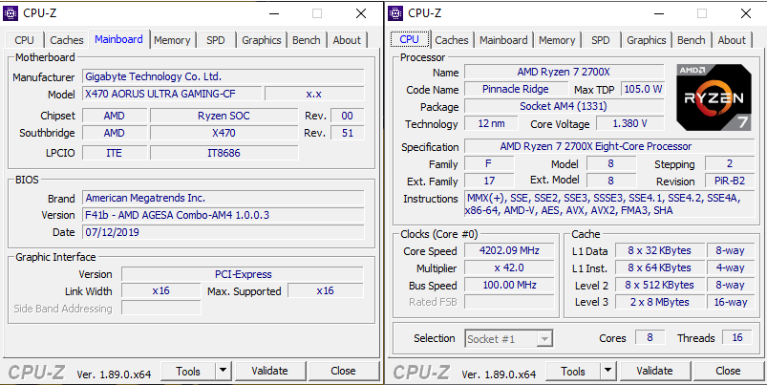The width and height of the screenshot is (767, 385).
Task: Click the Manufacturer field Gigabyte Technology Co. Ltd.
Action: pos(224,76)
